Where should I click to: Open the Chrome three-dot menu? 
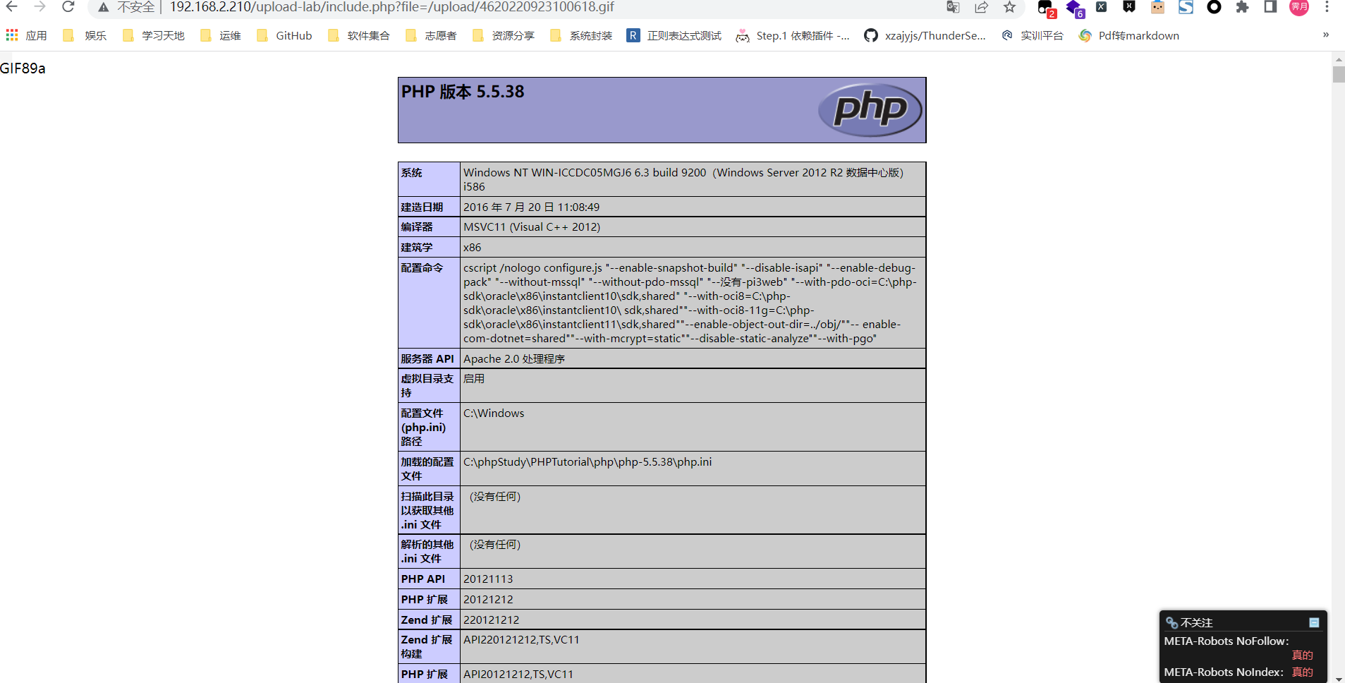(1327, 7)
